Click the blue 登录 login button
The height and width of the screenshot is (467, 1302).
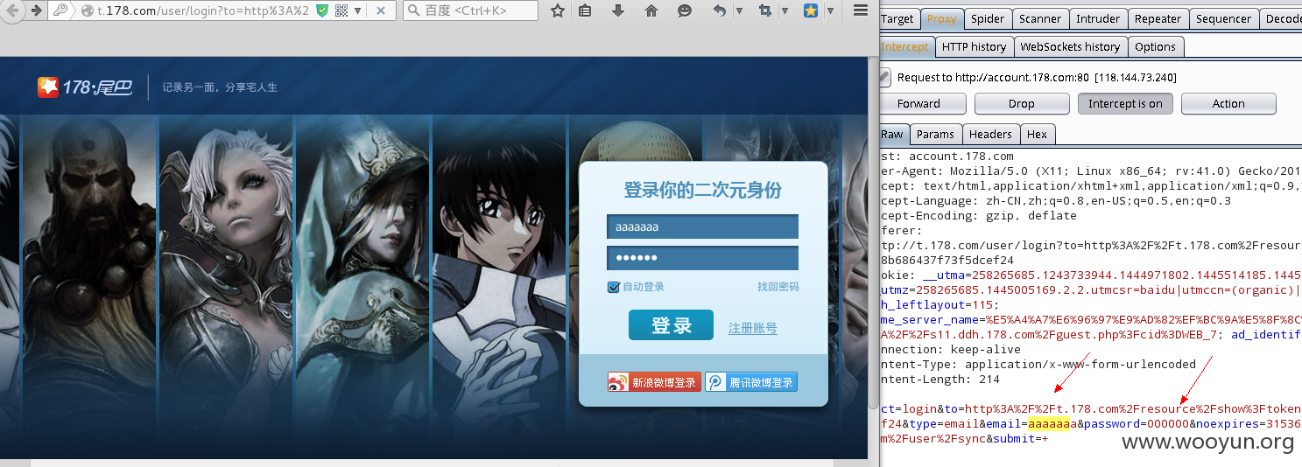(x=671, y=325)
